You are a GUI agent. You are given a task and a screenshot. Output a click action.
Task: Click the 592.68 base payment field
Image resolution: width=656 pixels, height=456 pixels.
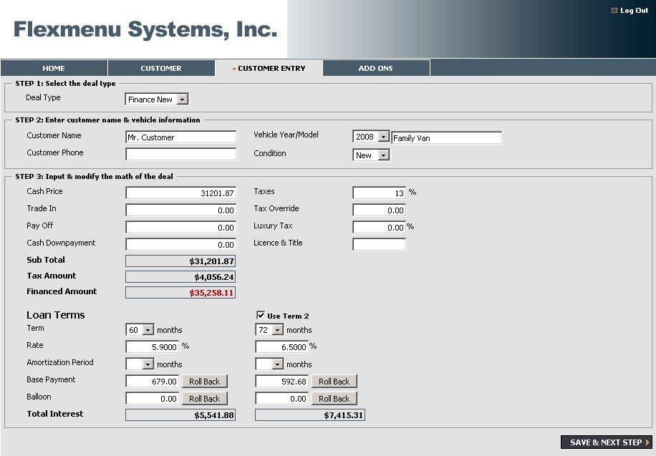(282, 381)
